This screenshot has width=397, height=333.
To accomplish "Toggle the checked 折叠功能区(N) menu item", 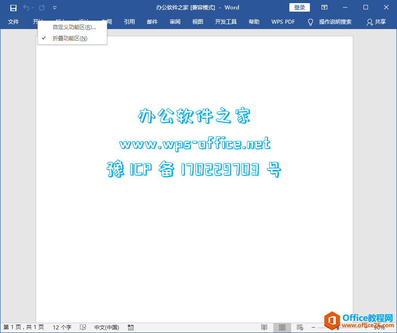I will 72,38.
